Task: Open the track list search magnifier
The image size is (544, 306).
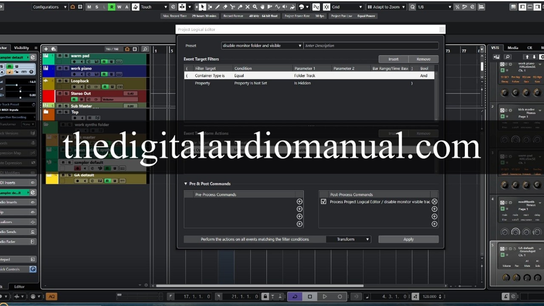Action: click(x=145, y=49)
